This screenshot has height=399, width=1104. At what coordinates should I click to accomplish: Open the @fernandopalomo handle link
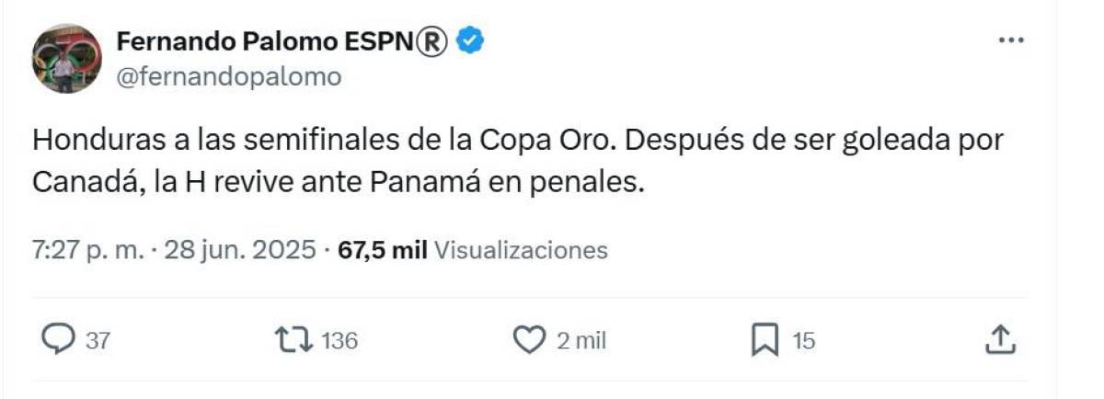pyautogui.click(x=228, y=77)
